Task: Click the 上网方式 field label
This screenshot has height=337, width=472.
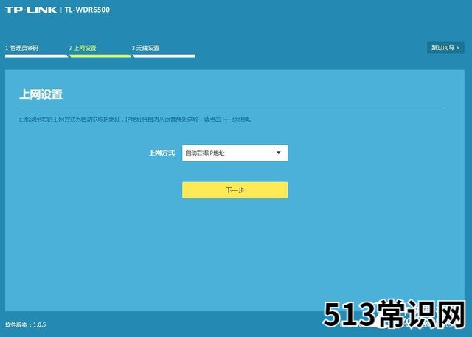Action: tap(162, 153)
